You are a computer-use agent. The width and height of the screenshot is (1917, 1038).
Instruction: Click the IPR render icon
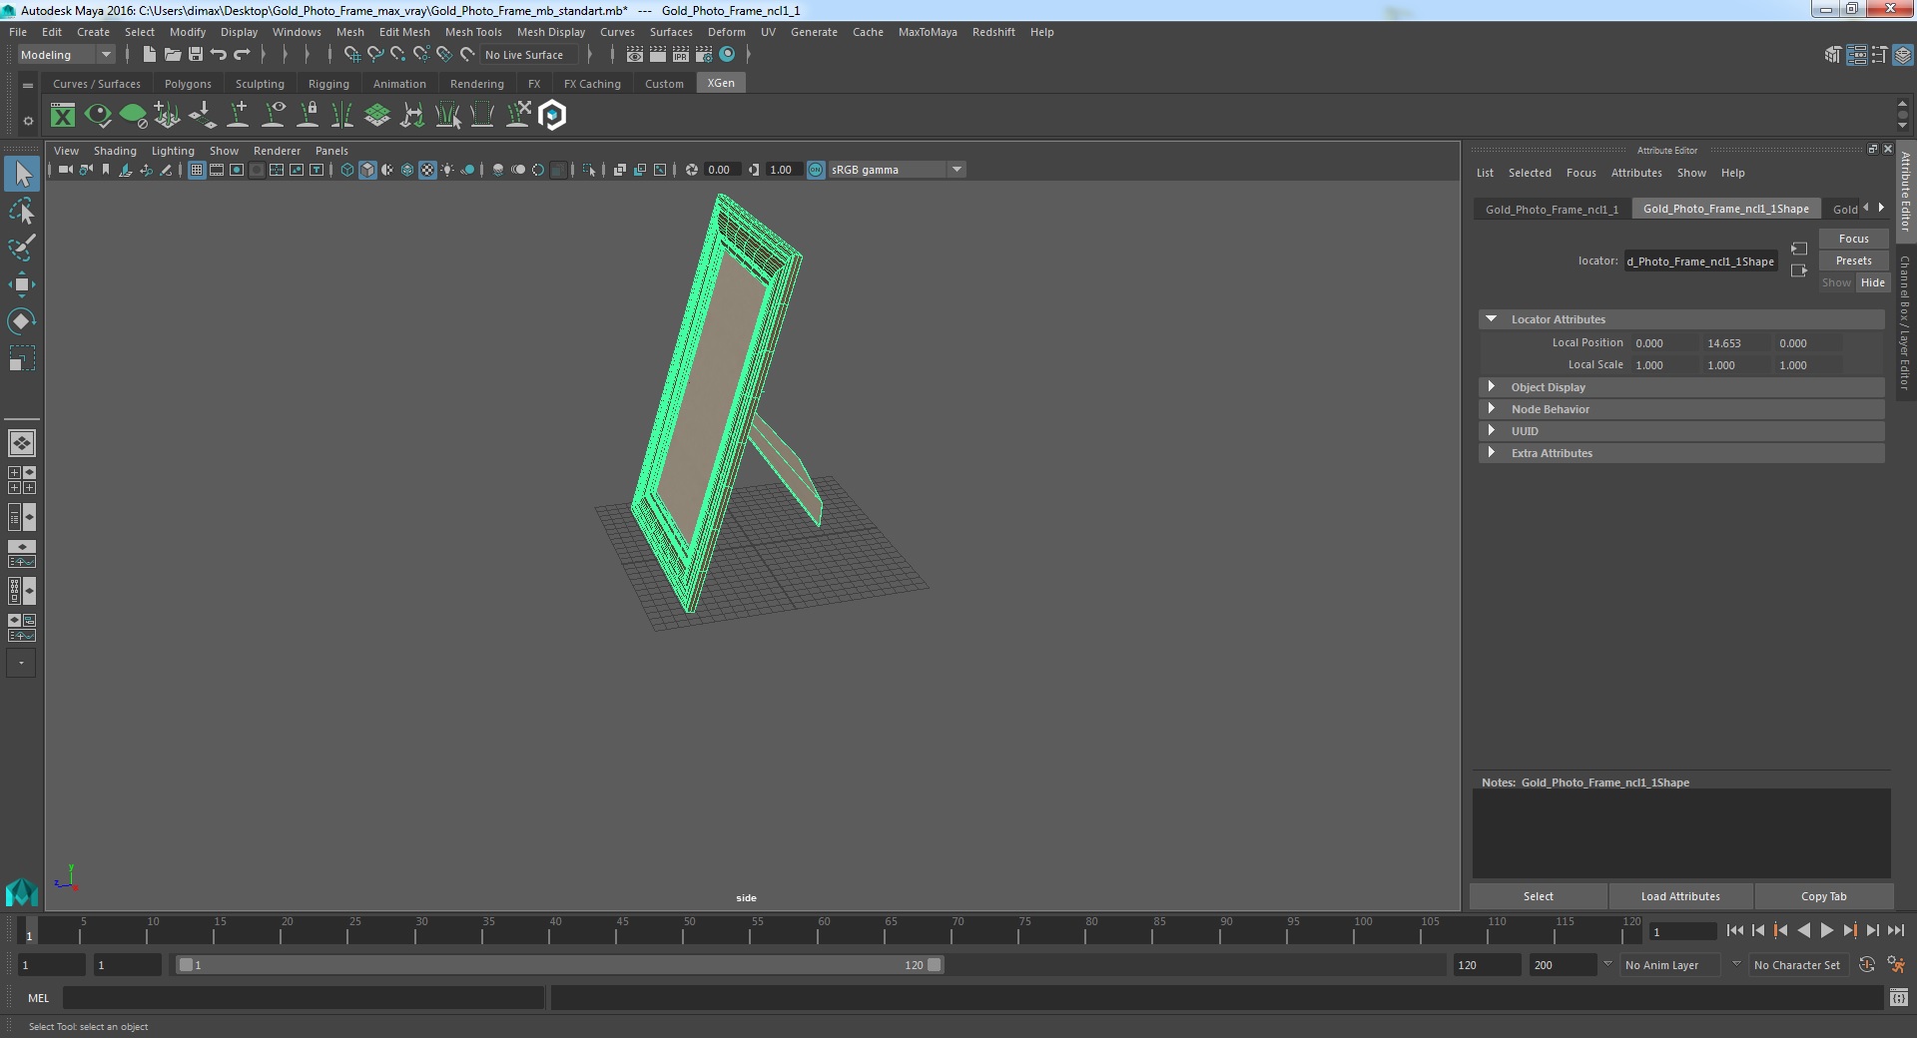[681, 55]
